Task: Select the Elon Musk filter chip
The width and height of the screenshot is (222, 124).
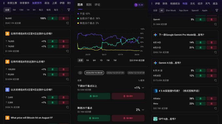Action: (x=171, y=10)
